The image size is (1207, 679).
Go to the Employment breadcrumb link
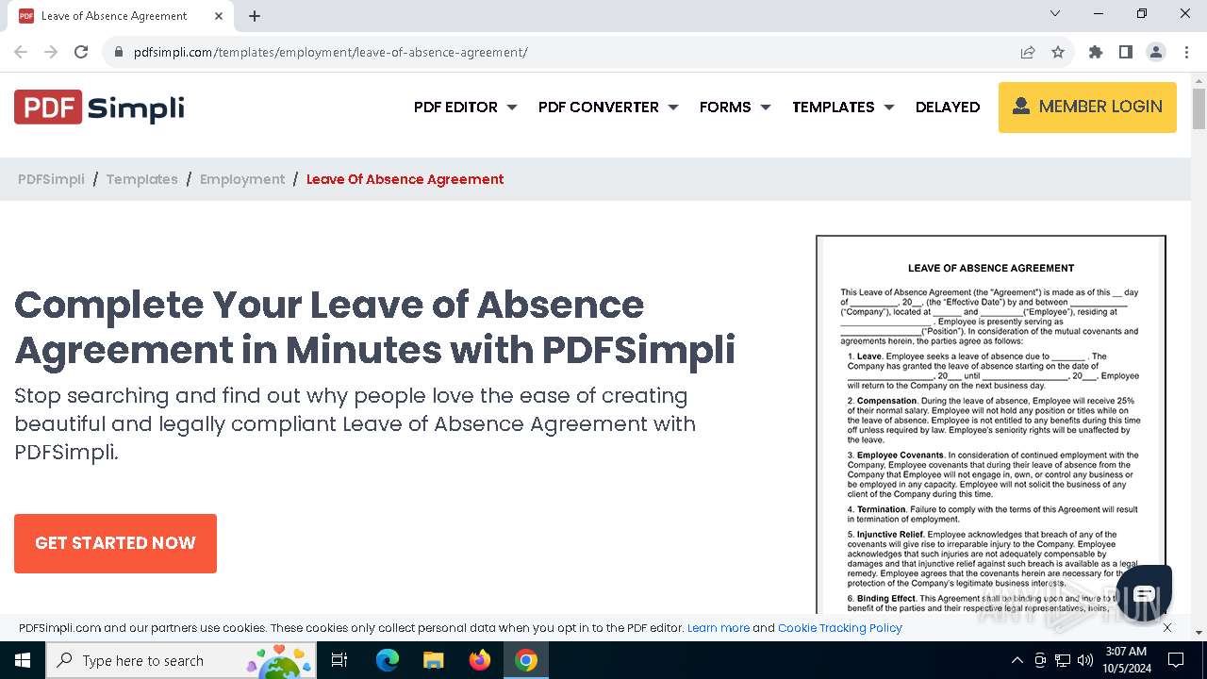coord(242,179)
